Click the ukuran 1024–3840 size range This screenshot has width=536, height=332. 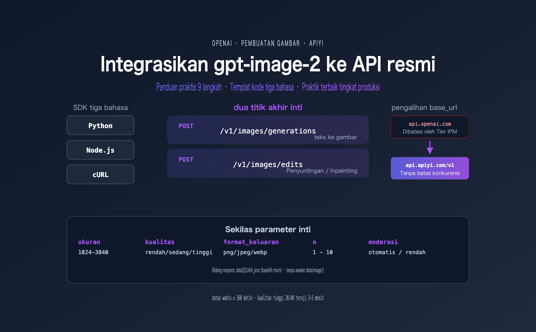(93, 252)
